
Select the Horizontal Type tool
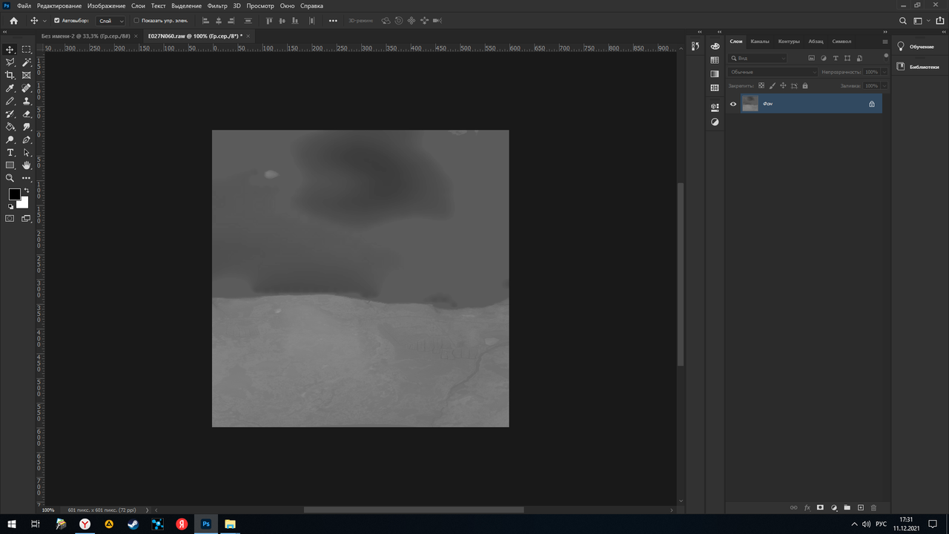pos(10,153)
